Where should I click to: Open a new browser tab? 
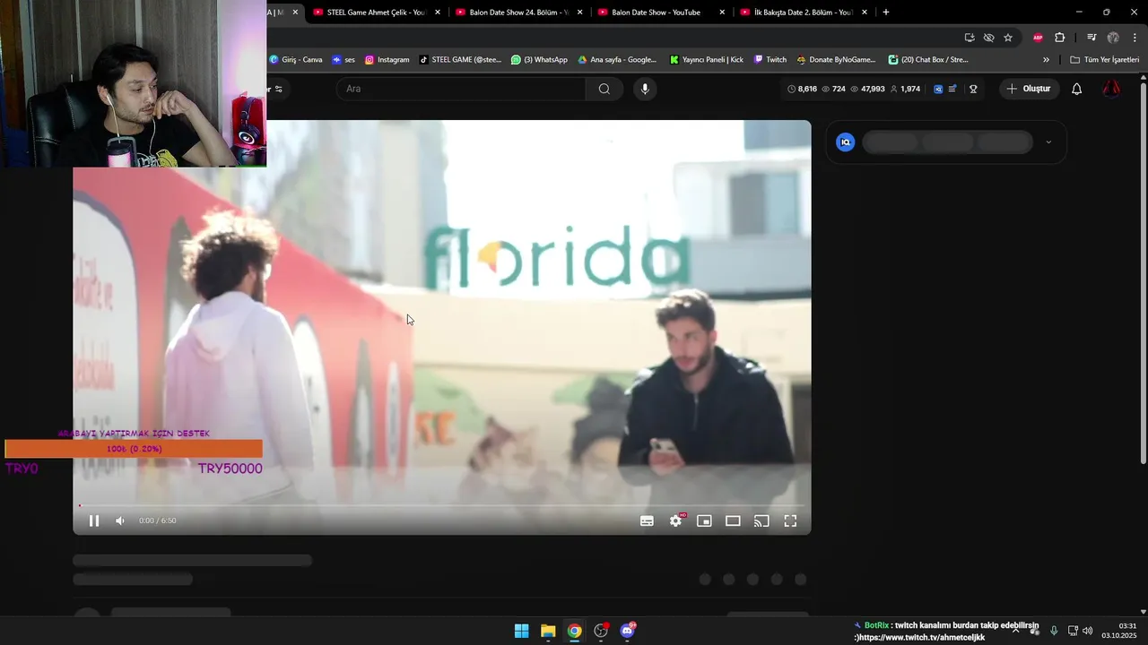click(x=886, y=13)
